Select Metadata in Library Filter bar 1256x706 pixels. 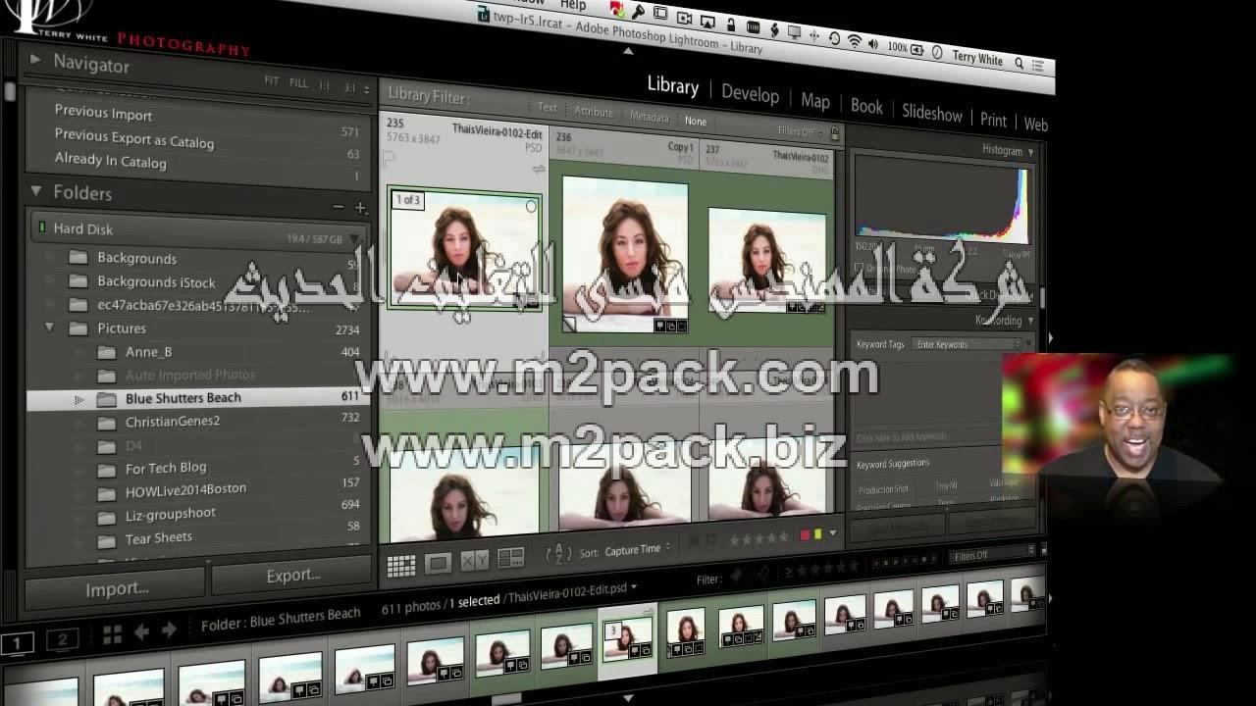click(x=649, y=117)
